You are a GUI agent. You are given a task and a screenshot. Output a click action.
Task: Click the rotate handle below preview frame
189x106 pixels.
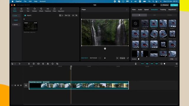[x=105, y=49]
